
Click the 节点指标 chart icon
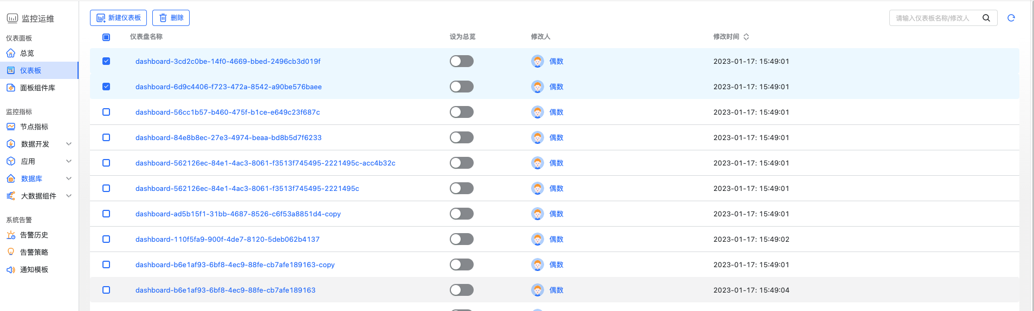pyautogui.click(x=11, y=127)
